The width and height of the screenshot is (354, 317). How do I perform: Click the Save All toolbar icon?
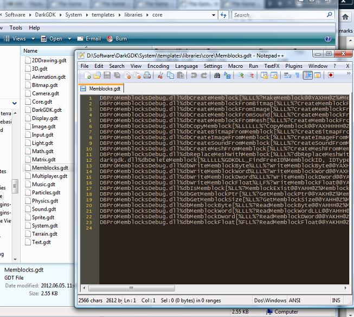(117, 75)
